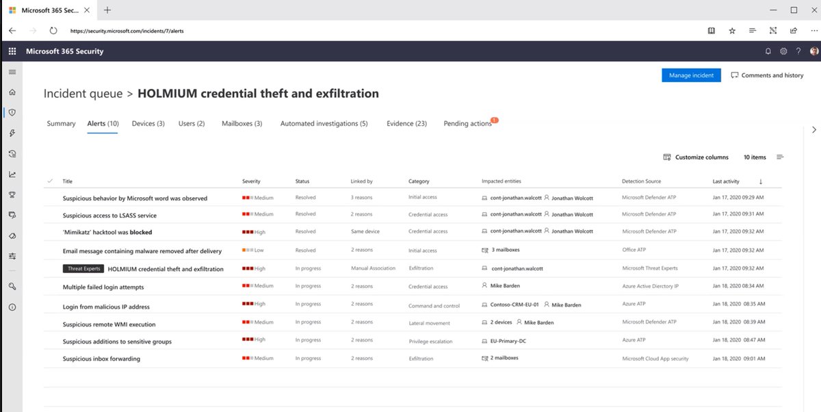Switch to the Alerts (10) tab
Viewport: 821px width, 412px height.
tap(103, 124)
